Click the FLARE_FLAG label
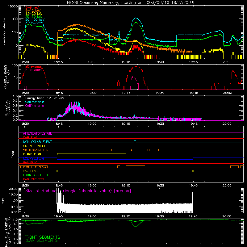 point(32,154)
